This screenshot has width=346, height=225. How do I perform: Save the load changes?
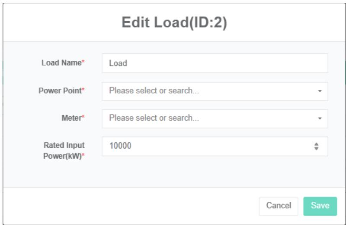[x=320, y=206]
